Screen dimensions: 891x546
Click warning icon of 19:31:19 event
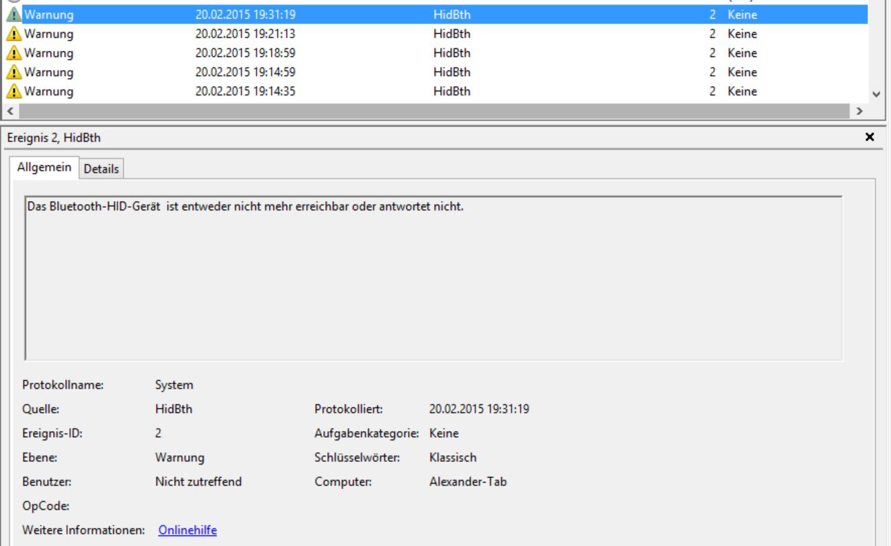click(14, 15)
